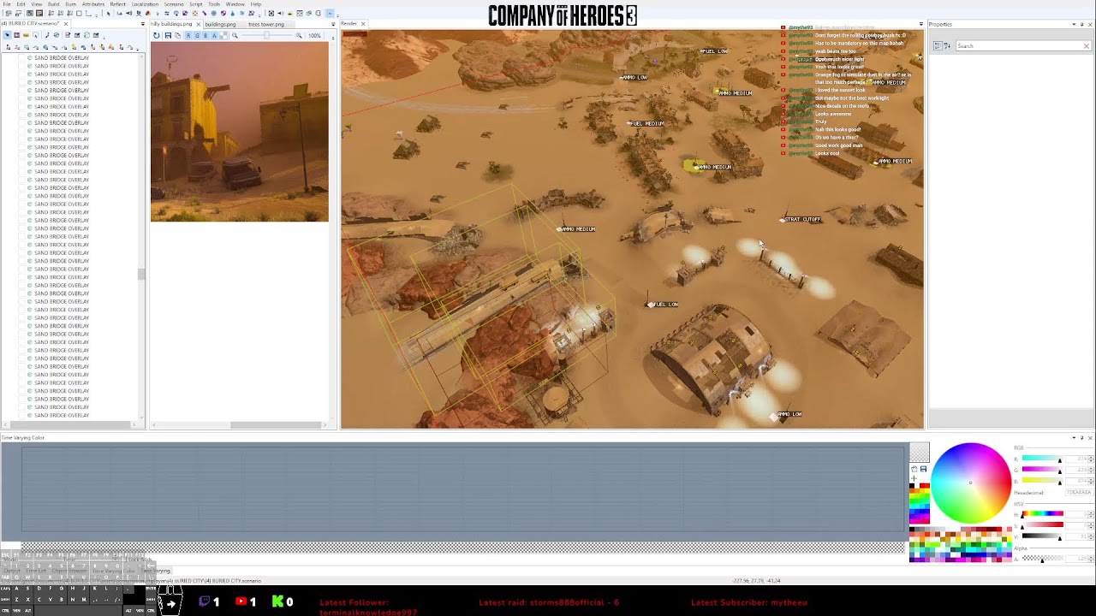Click the copy icon in image viewer toolbar
This screenshot has height=616, width=1096.
point(177,35)
